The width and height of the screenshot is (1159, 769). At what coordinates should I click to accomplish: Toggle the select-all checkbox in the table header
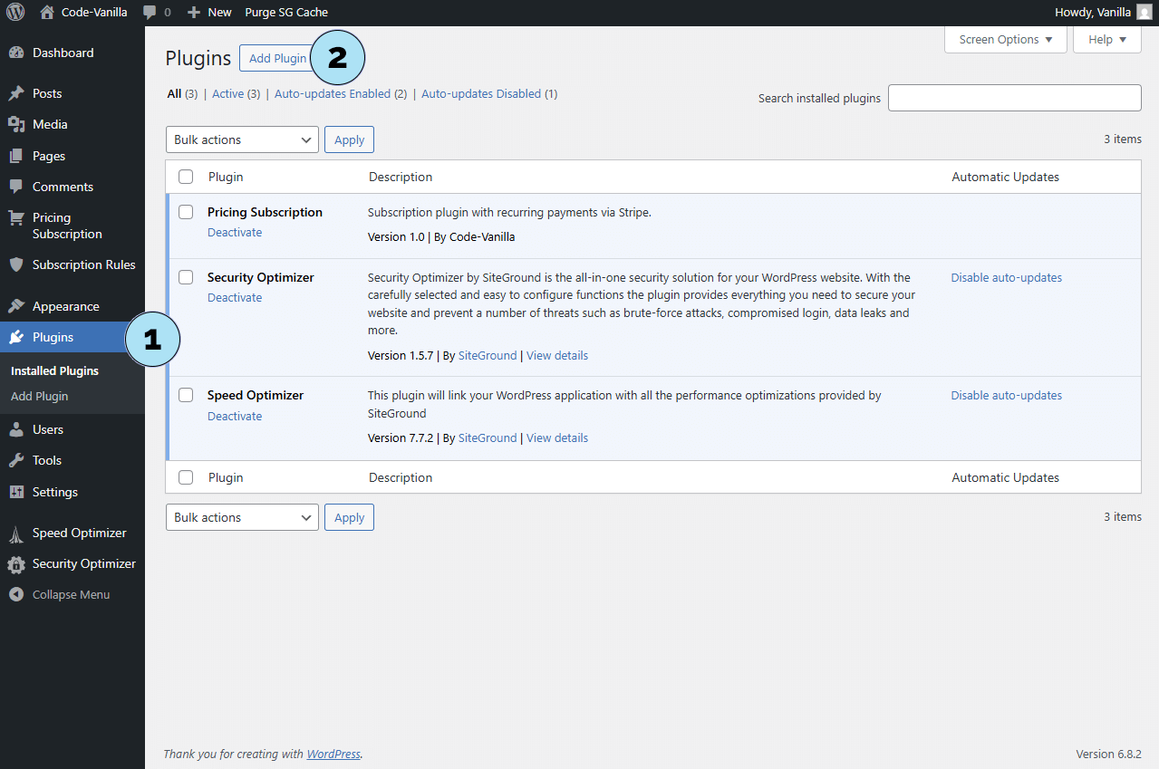[186, 177]
